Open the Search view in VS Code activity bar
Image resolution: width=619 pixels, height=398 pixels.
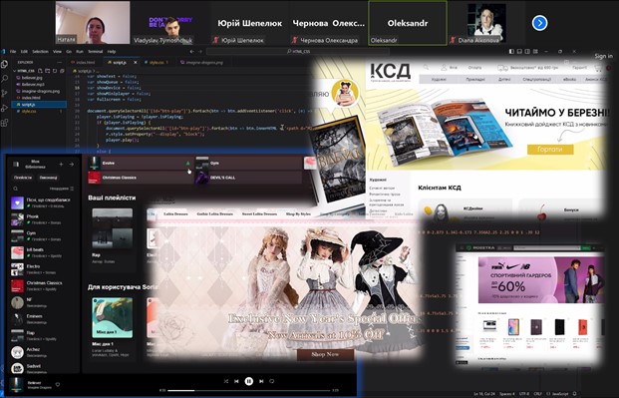click(x=4, y=79)
